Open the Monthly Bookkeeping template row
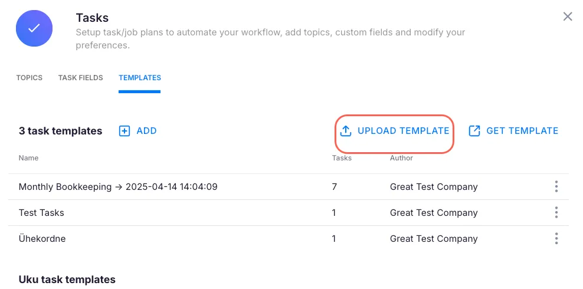The image size is (583, 289). point(118,187)
